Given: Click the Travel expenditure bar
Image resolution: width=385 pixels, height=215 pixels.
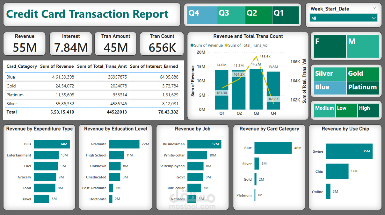Looking at the screenshot, I should pyautogui.click(x=41, y=199).
